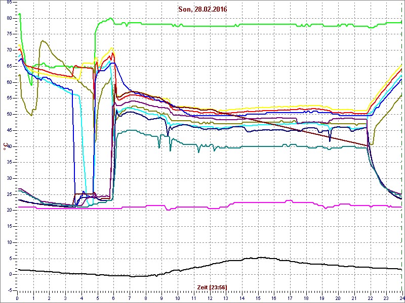Click hour 9 on the time axis
This screenshot has width=405, height=303.
(161, 298)
